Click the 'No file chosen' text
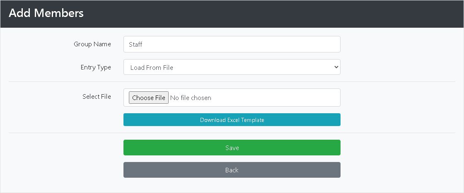This screenshot has width=464, height=193. [191, 98]
